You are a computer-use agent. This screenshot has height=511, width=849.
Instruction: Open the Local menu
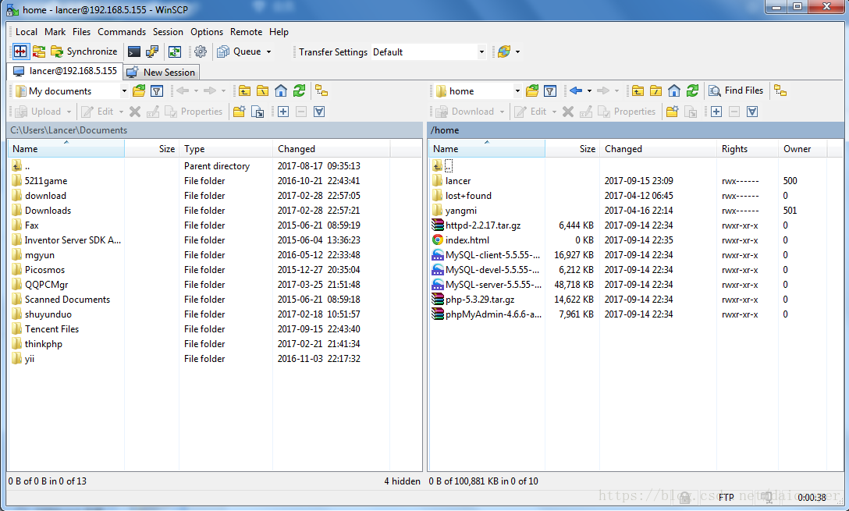27,32
